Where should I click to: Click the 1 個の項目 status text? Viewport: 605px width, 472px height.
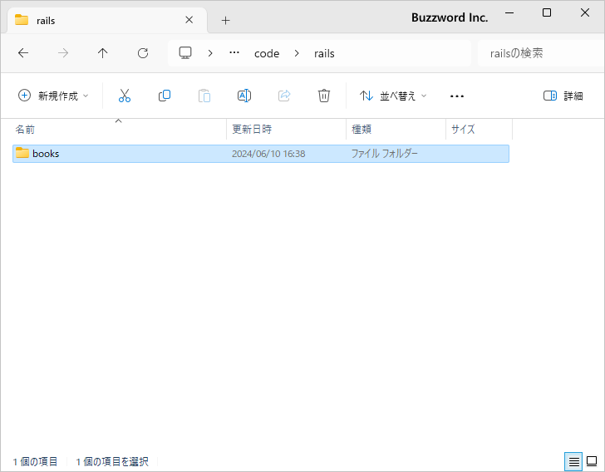point(35,461)
